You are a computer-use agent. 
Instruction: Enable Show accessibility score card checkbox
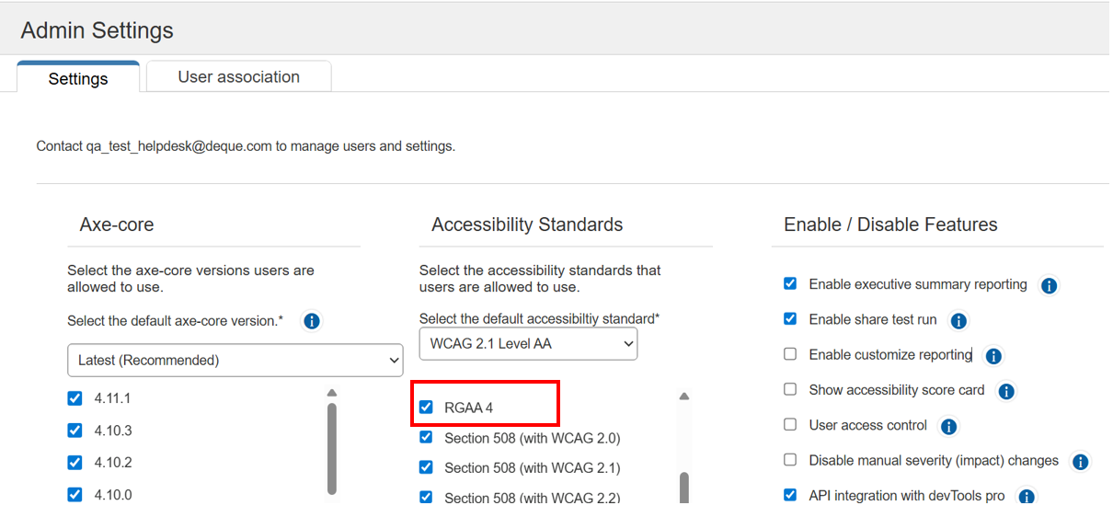click(790, 389)
